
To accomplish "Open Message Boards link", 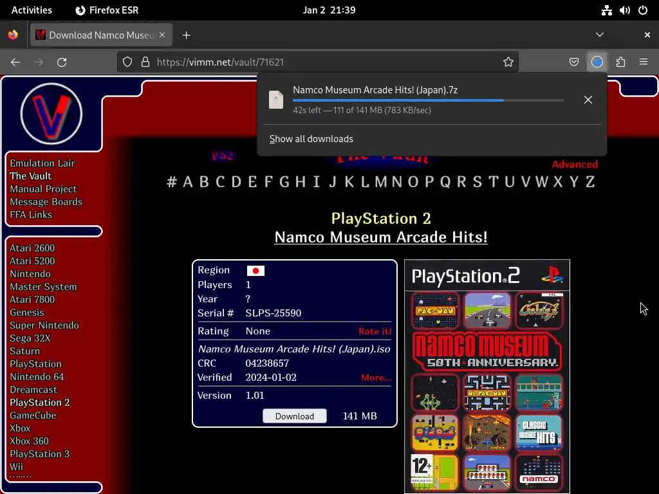I will click(x=46, y=201).
